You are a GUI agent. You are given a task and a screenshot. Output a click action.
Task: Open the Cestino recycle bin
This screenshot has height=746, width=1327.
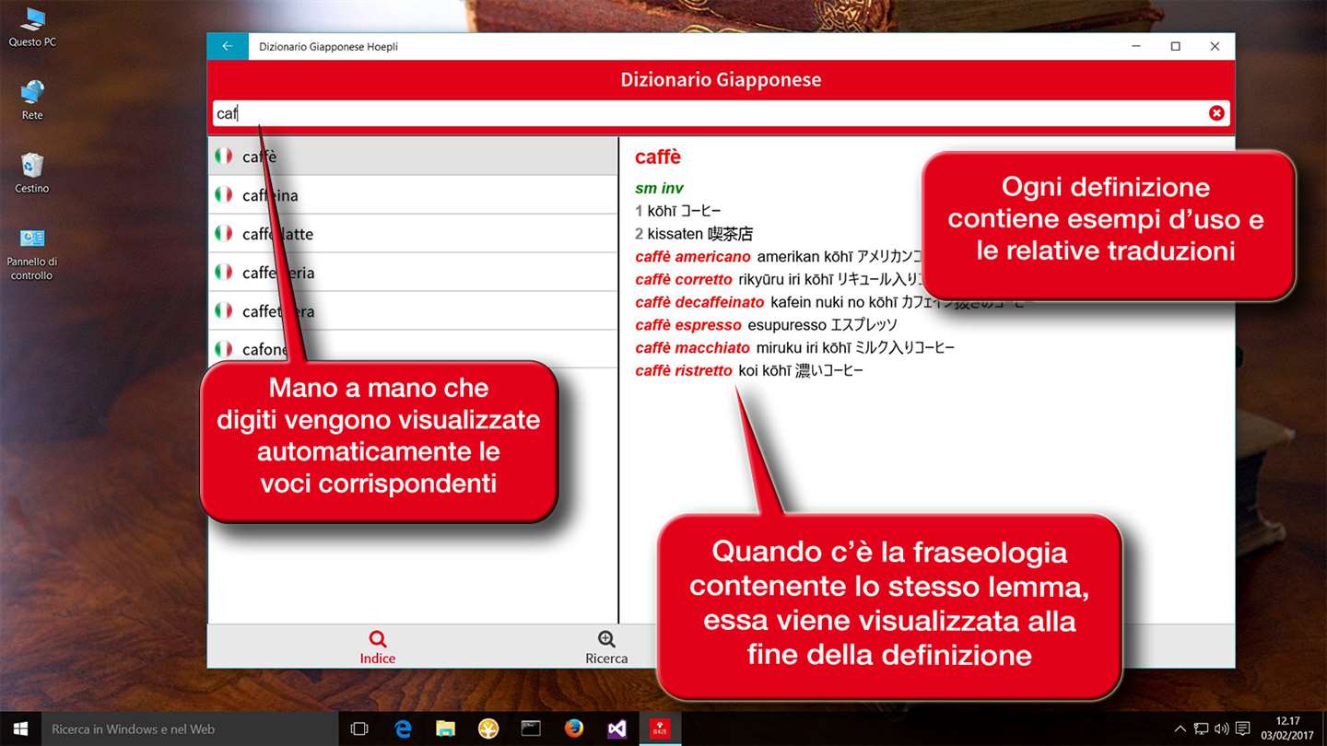(32, 172)
